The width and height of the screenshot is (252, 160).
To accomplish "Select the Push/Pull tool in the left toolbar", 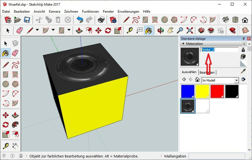I will [15, 115].
